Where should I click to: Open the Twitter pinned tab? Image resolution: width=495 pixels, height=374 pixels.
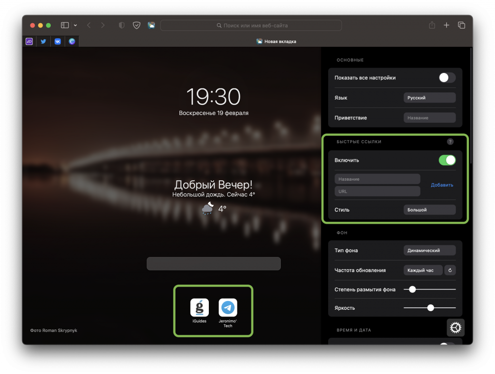tap(43, 42)
